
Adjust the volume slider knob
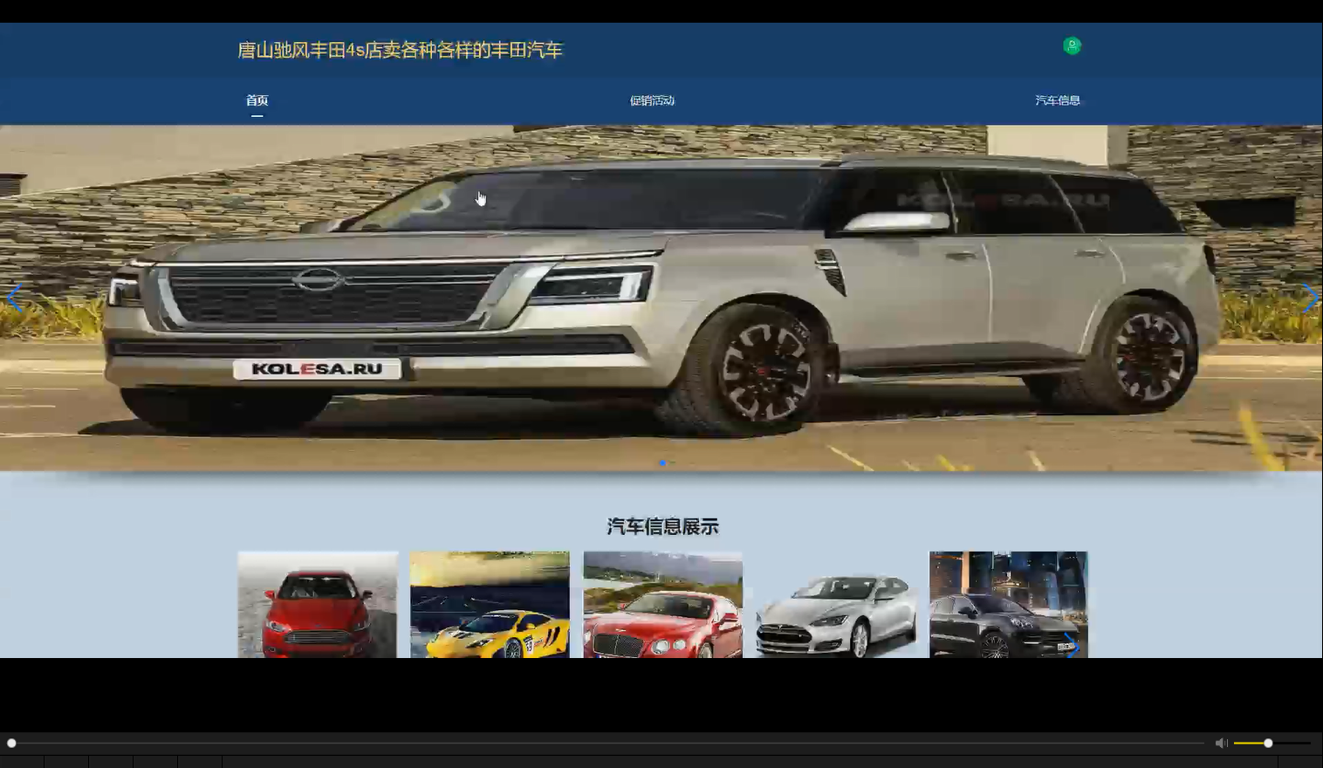(1268, 743)
